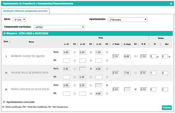Click the Gravar button

[167, 107]
